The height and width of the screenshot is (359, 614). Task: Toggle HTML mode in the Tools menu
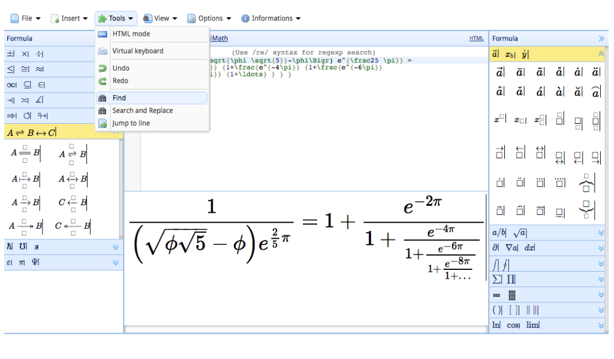(x=131, y=34)
